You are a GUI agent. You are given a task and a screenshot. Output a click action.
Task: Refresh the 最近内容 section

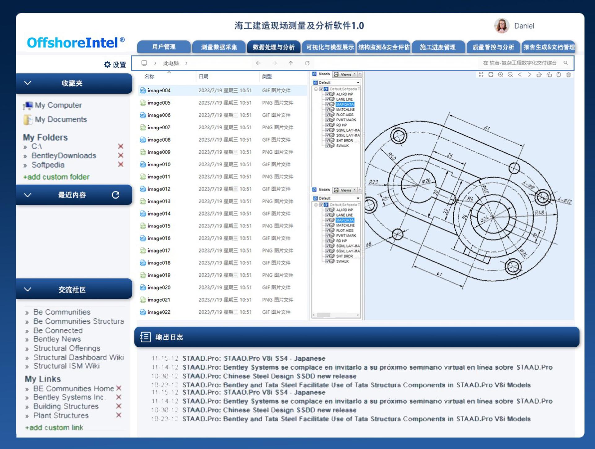116,195
